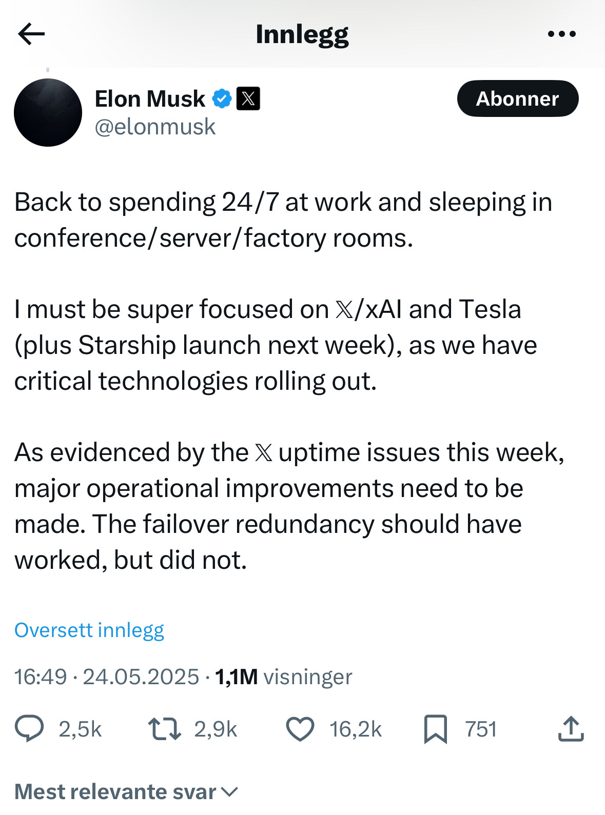Click the 2,9k repost count
Image resolution: width=605 pixels, height=815 pixels.
click(x=216, y=729)
